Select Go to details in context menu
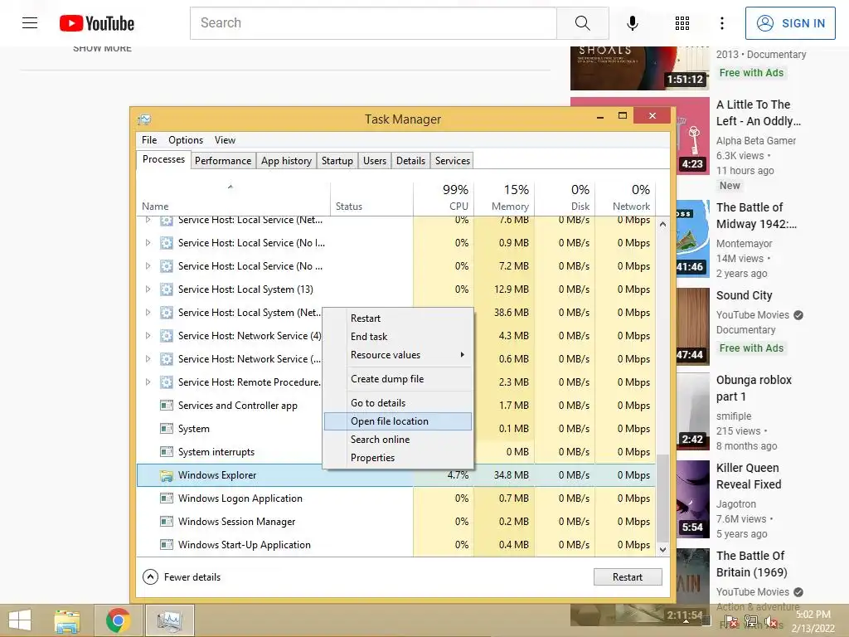The image size is (849, 637). [398, 403]
